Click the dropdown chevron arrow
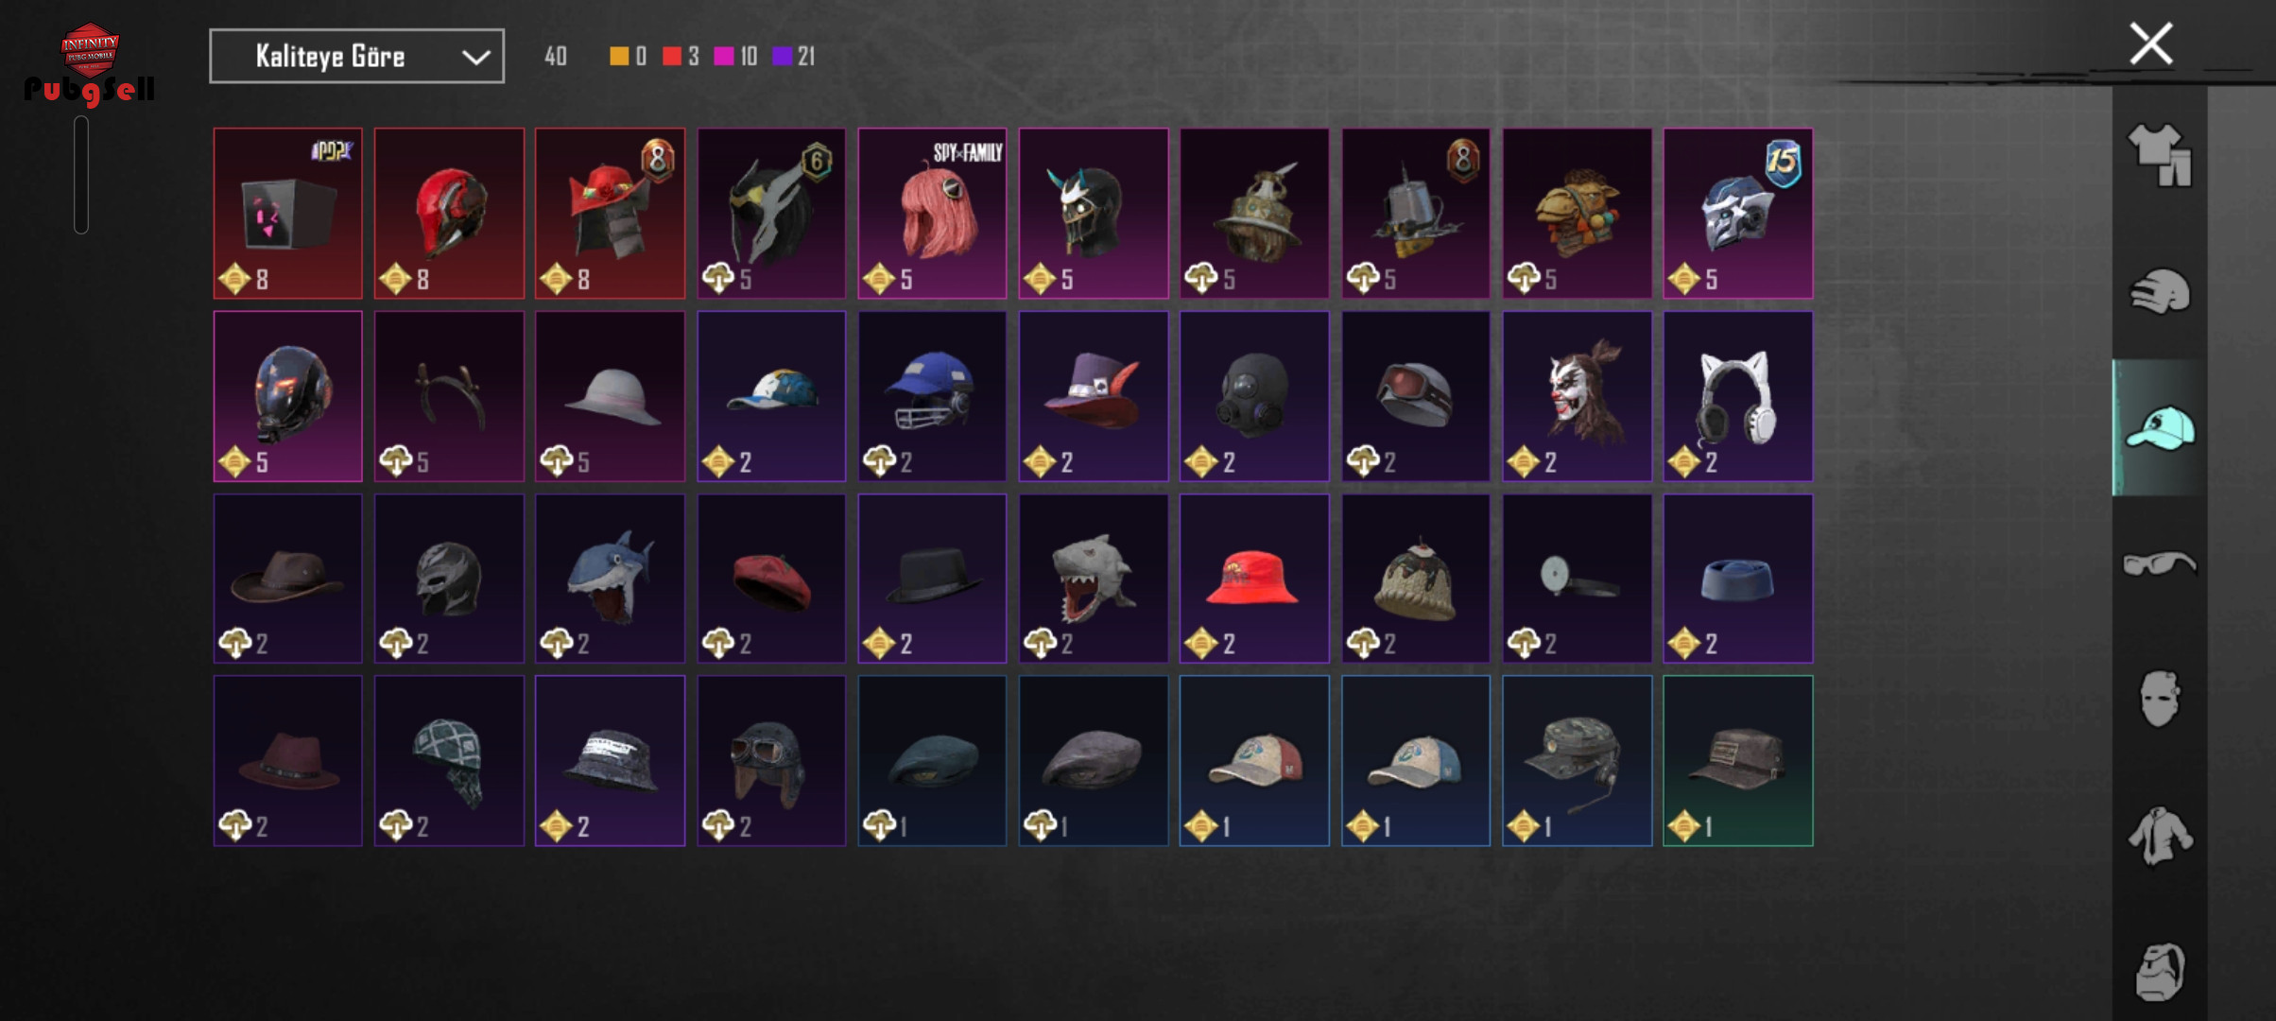This screenshot has height=1021, width=2276. coord(475,58)
